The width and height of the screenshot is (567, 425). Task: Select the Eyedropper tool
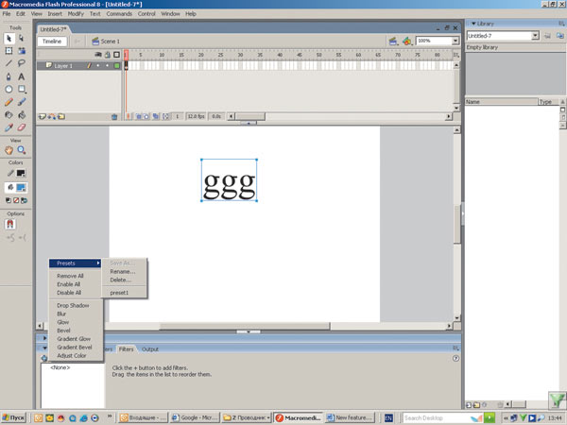(9, 127)
